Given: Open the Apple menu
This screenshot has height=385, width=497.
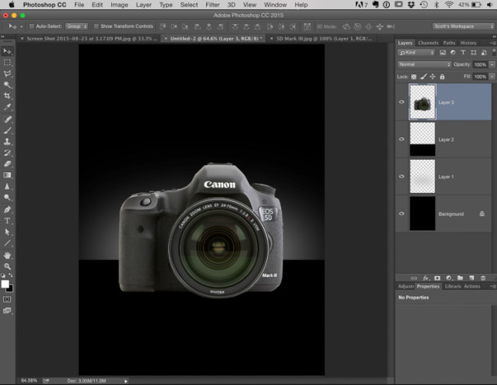Looking at the screenshot, I should click(12, 5).
